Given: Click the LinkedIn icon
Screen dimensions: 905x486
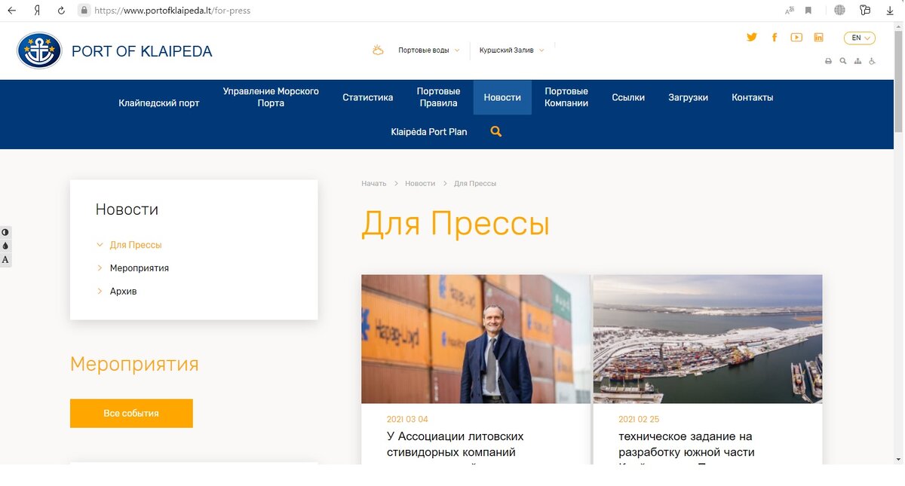Looking at the screenshot, I should (818, 37).
